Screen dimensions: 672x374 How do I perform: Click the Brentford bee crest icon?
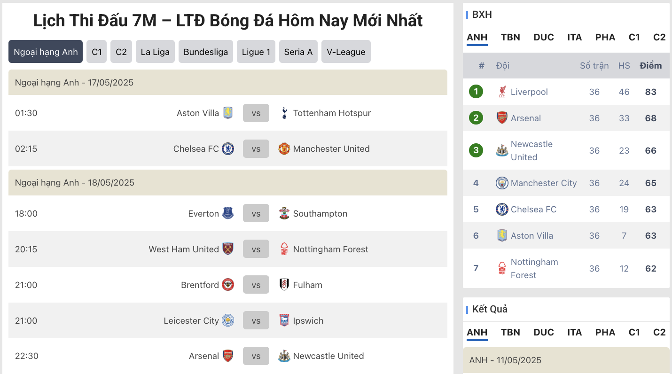[228, 285]
